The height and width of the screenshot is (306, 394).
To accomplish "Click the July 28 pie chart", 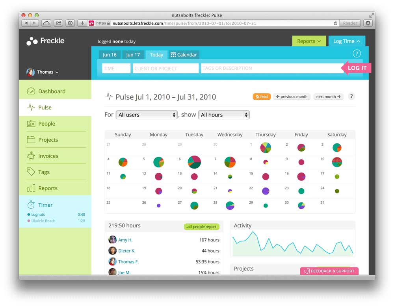I will tap(230, 206).
